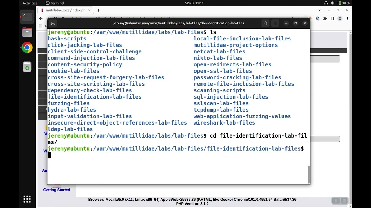Click netcat-lab-files entry
371x208 pixels.
tap(219, 51)
